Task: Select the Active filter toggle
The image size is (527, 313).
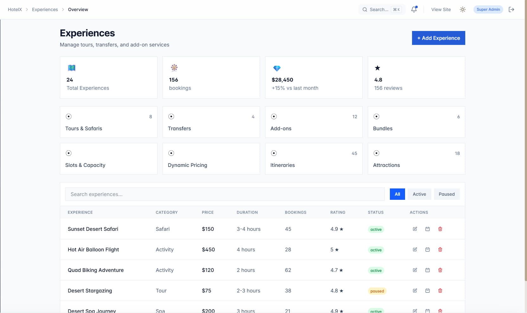Action: (x=419, y=194)
